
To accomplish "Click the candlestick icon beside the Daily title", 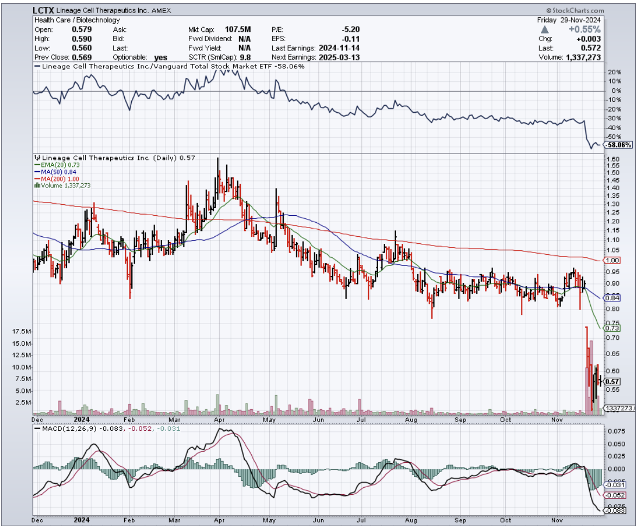I will pyautogui.click(x=37, y=158).
